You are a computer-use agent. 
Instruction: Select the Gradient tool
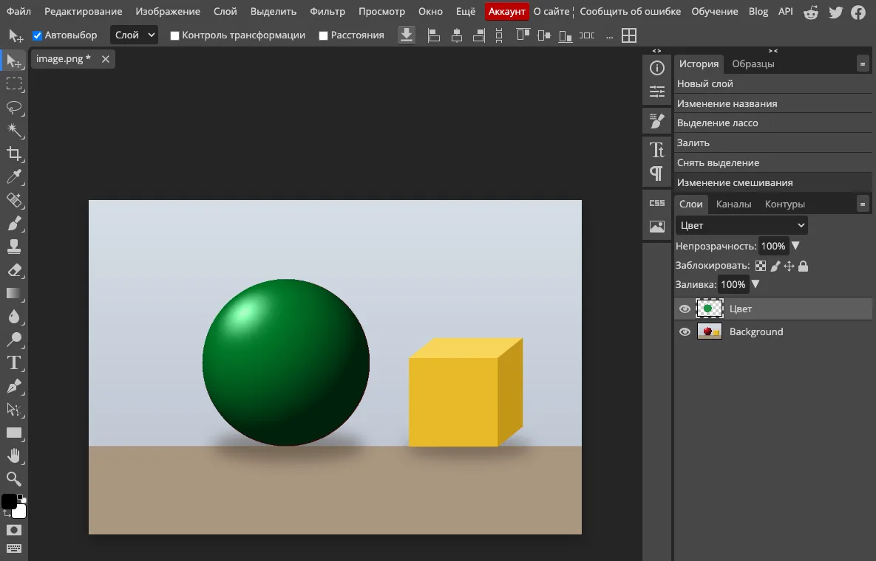pos(14,294)
